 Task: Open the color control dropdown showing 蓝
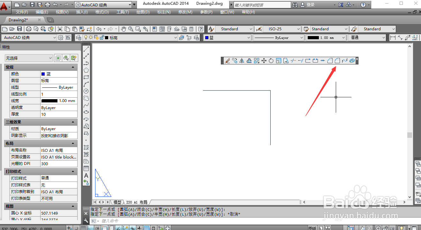[228, 38]
